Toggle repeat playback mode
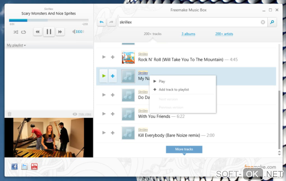This screenshot has width=286, height=181. (24, 32)
